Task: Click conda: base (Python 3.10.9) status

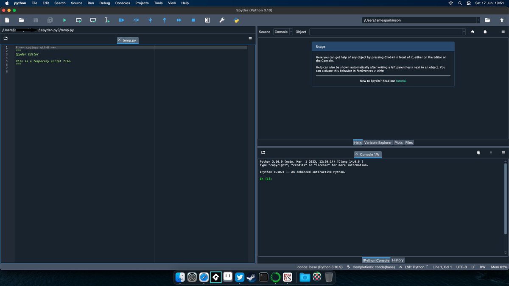Action: [320, 267]
